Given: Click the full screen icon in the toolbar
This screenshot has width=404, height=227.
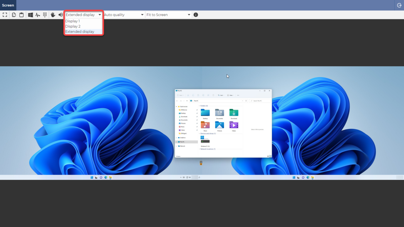Looking at the screenshot, I should tap(5, 15).
